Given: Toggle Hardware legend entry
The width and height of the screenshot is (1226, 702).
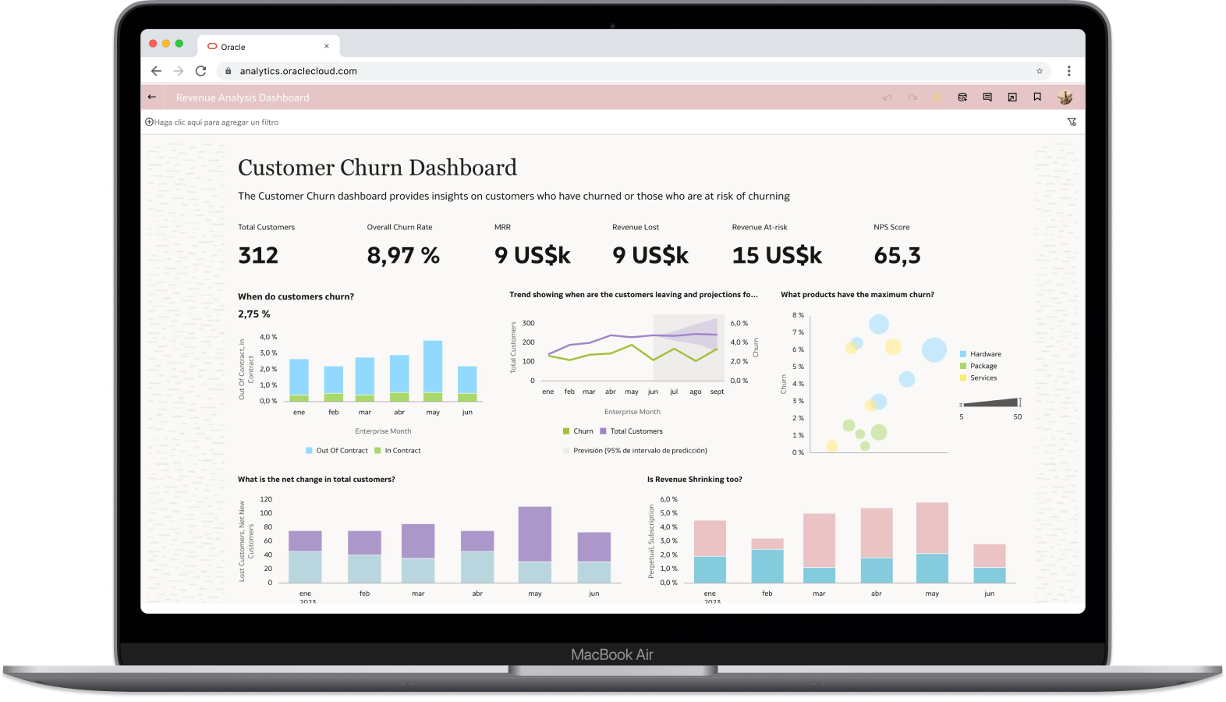Looking at the screenshot, I should (980, 354).
